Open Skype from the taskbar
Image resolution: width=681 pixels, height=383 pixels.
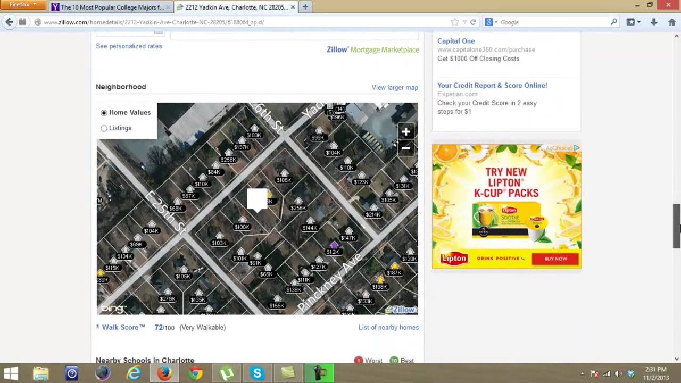258,373
